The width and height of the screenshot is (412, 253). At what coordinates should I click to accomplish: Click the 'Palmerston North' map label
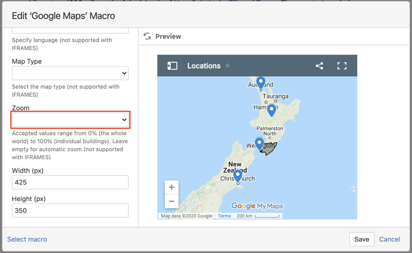pyautogui.click(x=270, y=131)
